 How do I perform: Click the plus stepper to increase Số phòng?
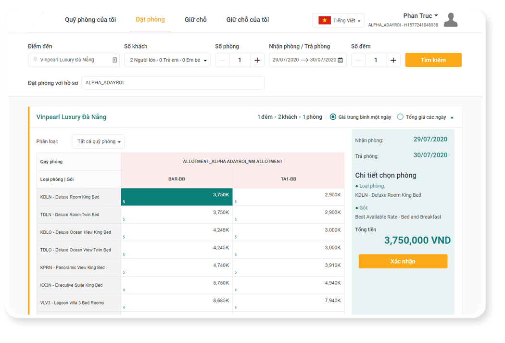click(x=257, y=60)
